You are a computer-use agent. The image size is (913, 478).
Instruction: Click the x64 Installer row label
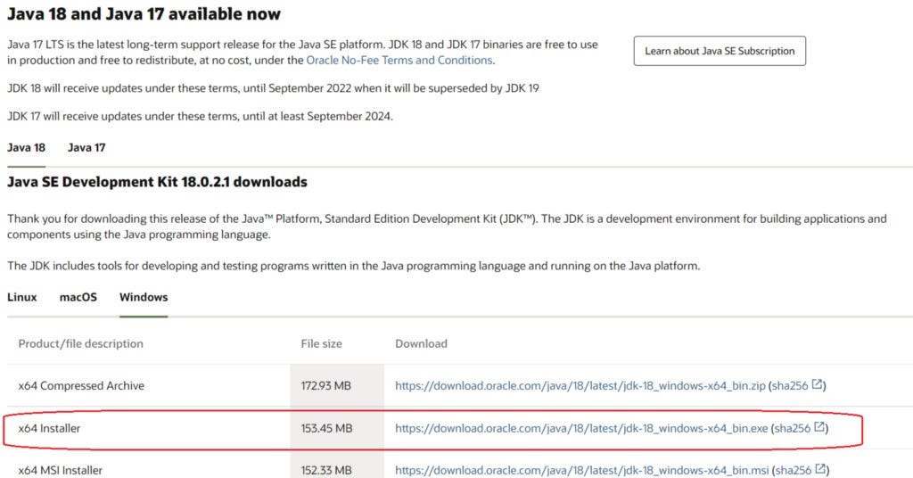click(x=49, y=428)
